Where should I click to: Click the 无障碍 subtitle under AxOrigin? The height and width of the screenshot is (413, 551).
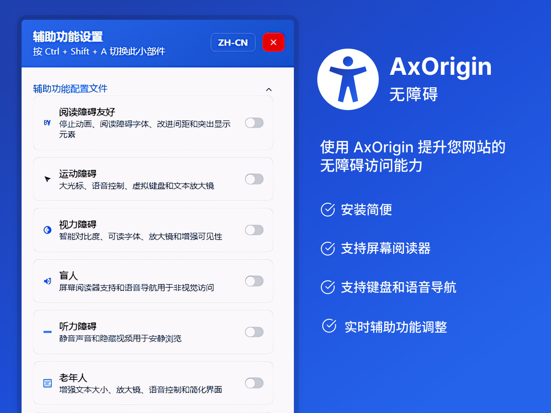click(414, 94)
